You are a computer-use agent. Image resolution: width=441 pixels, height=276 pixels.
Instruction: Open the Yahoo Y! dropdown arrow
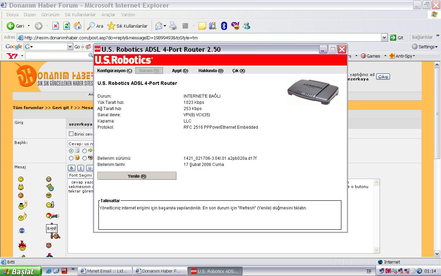point(22,56)
